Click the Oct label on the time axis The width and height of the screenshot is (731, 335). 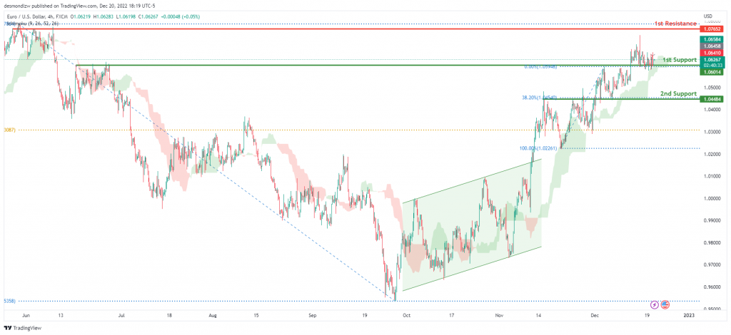[x=405, y=315]
